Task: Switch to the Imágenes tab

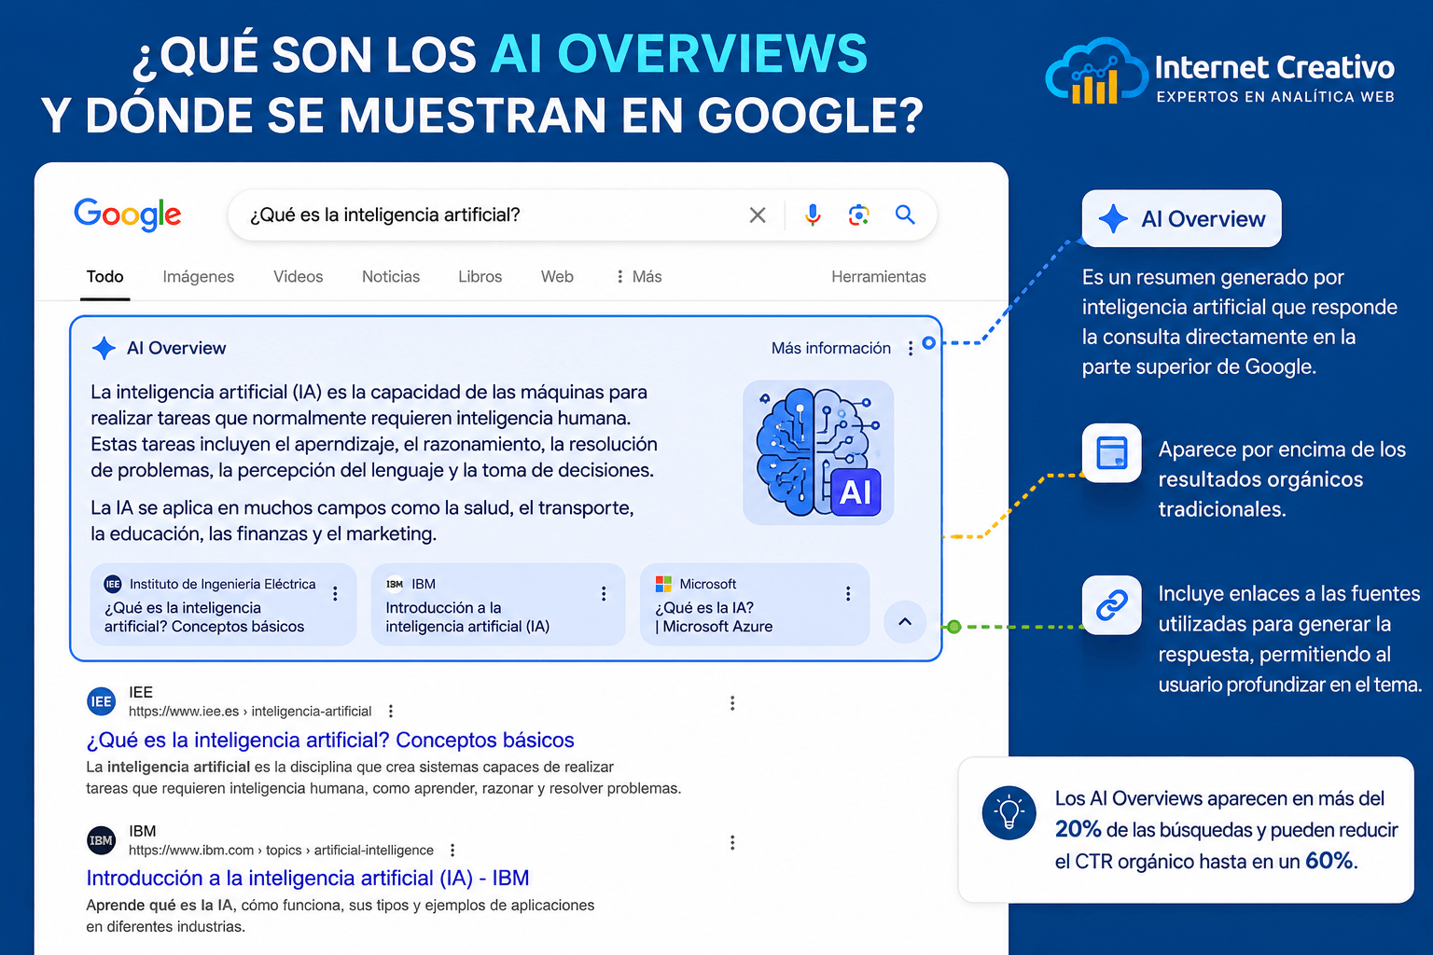Action: point(198,277)
